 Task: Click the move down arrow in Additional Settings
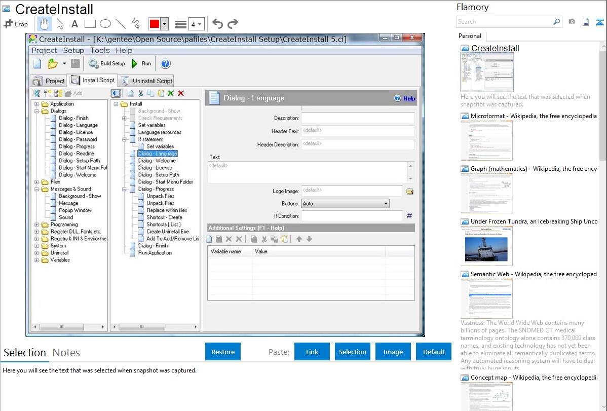309,239
